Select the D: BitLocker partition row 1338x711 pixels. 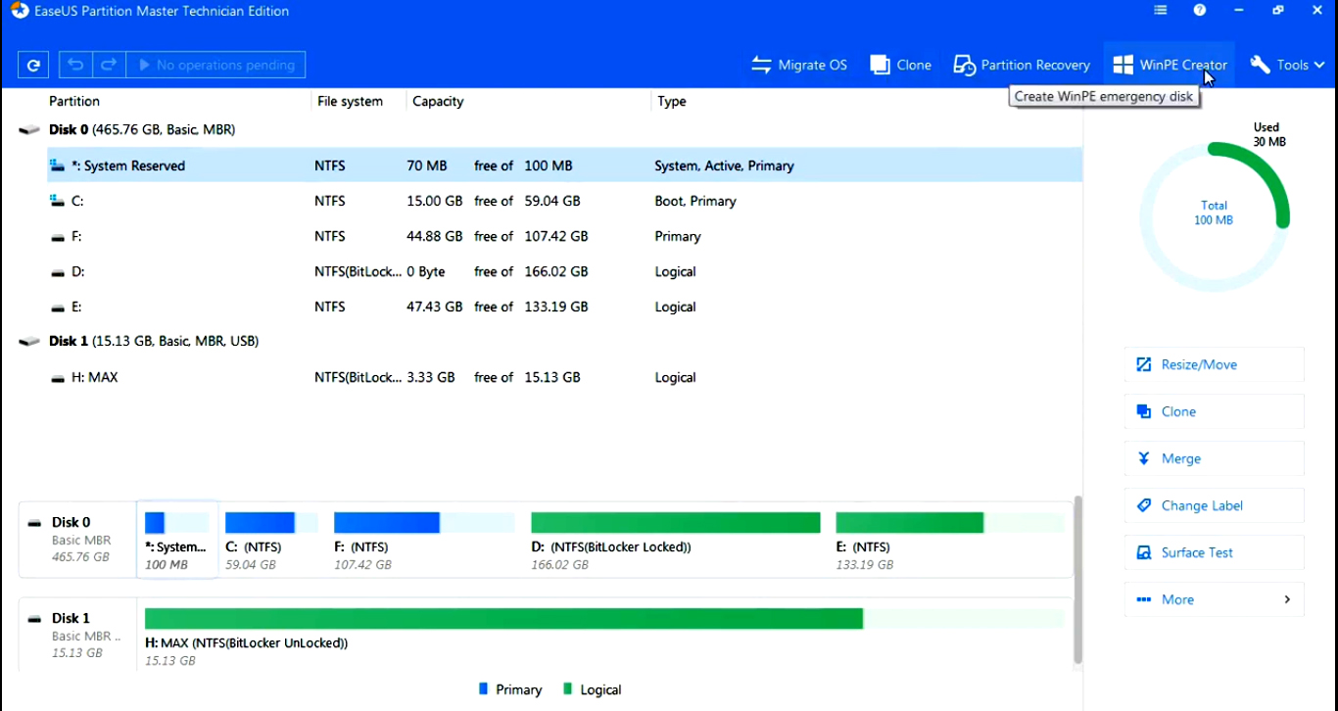point(564,271)
